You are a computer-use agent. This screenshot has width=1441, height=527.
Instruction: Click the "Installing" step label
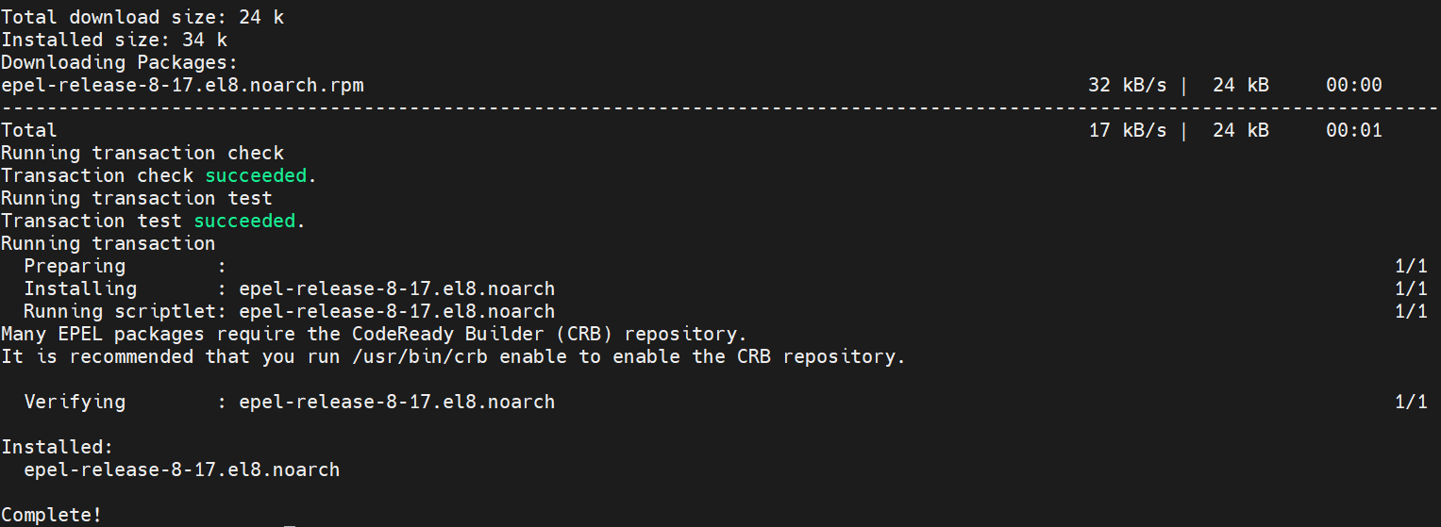click(x=80, y=288)
